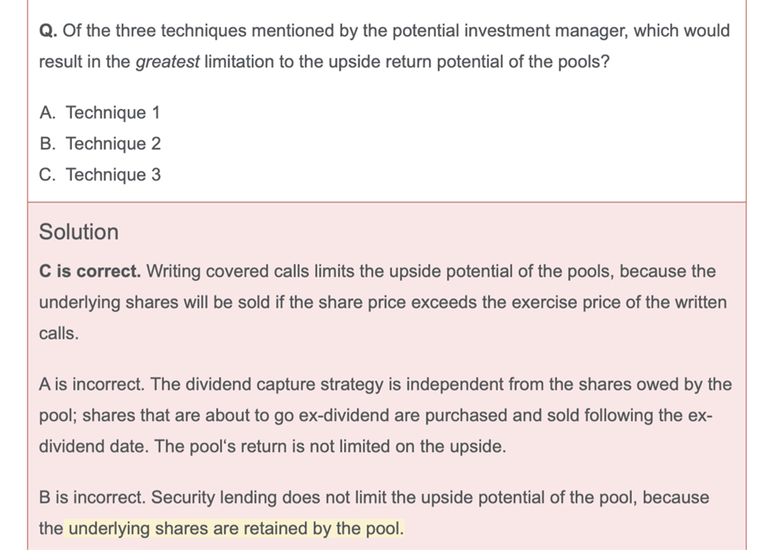Choose answer option C, Technique 3

pos(100,175)
